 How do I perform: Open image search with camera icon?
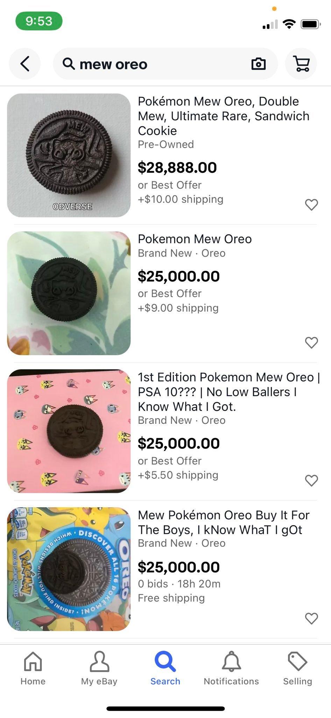[x=259, y=64]
